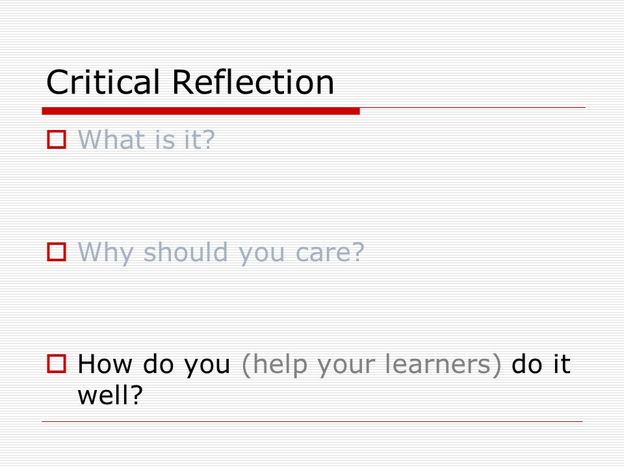Viewport: 624px width, 468px height.
Task: Select the word "Reflection" in the title
Action: 253,82
